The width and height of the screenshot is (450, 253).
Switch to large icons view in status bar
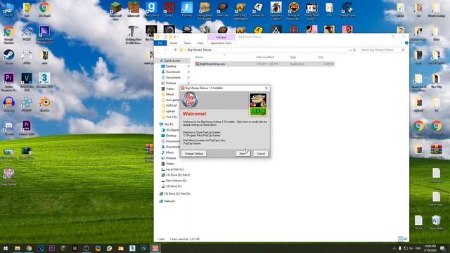[x=406, y=239]
